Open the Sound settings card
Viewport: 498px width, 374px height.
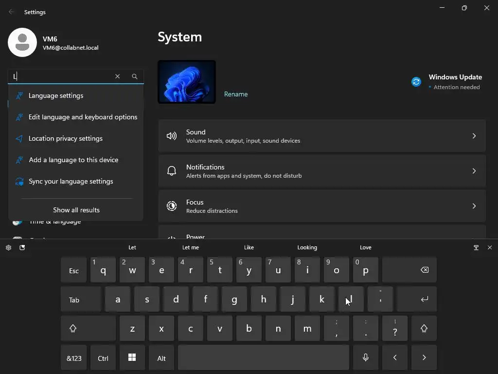322,136
